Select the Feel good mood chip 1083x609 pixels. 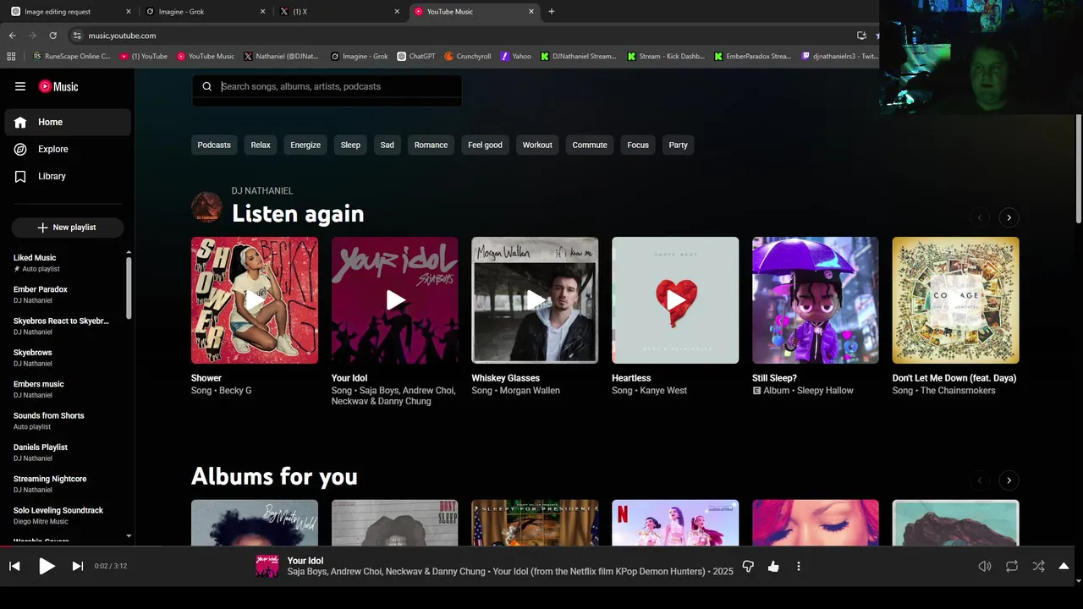485,145
